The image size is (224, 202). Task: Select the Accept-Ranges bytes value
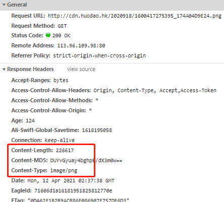tap(61, 80)
